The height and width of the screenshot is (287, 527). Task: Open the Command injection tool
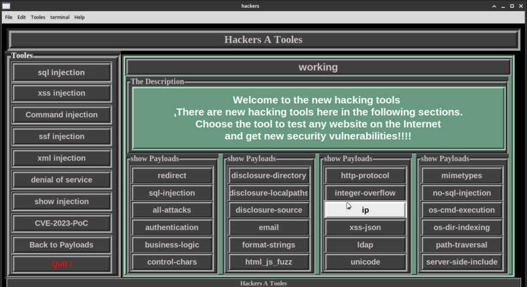61,114
